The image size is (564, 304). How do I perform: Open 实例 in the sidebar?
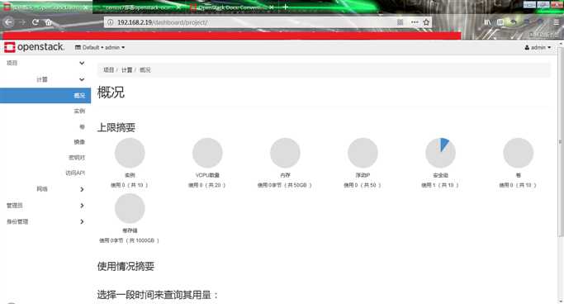click(x=79, y=112)
